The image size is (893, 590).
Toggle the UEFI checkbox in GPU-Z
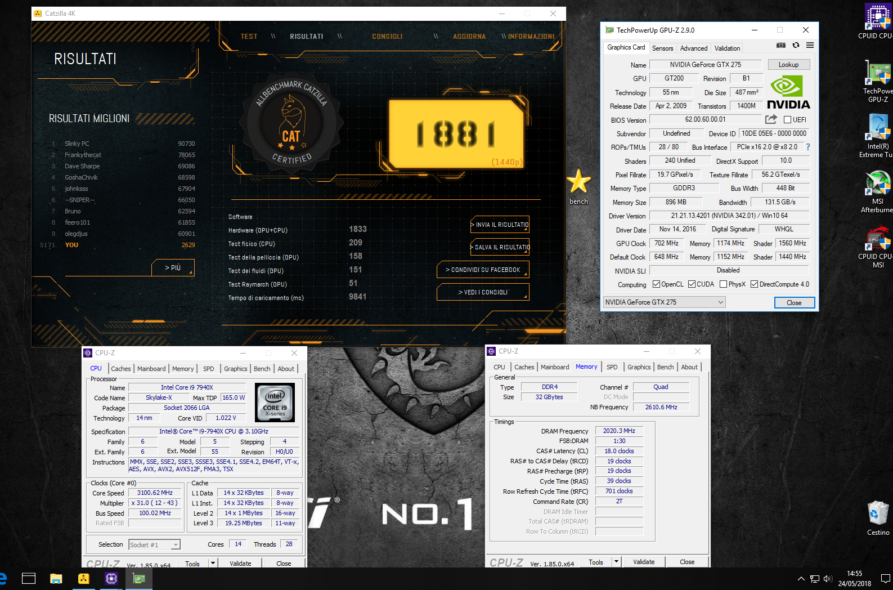tap(788, 120)
